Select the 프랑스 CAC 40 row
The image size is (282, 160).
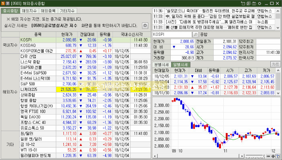[x=85, y=122]
